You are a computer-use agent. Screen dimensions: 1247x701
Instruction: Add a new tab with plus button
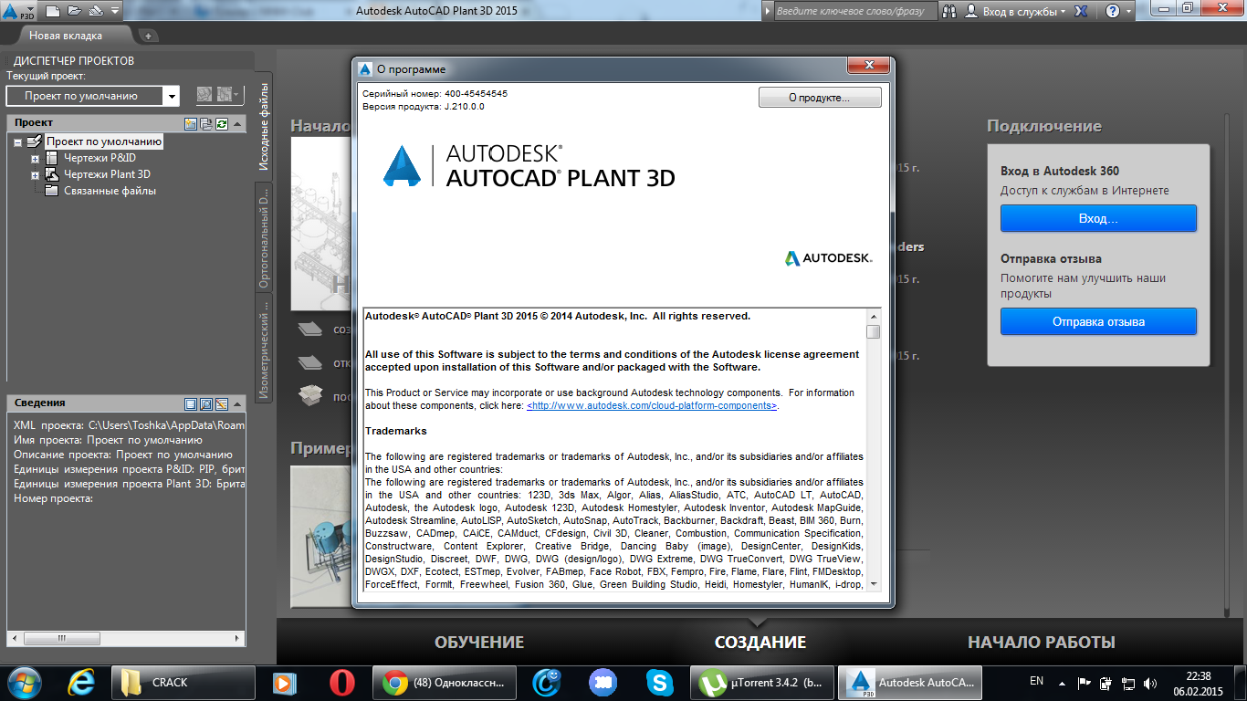point(149,36)
